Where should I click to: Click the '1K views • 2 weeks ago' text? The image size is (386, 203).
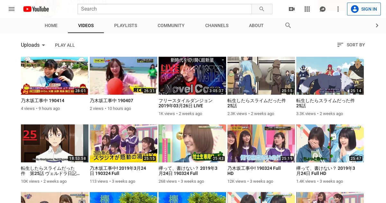[x=180, y=114]
